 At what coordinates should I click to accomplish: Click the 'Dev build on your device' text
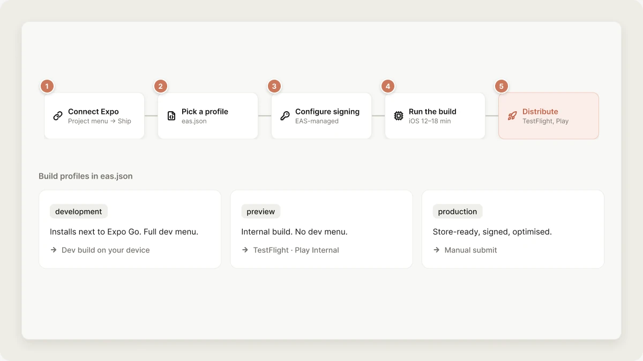(106, 250)
